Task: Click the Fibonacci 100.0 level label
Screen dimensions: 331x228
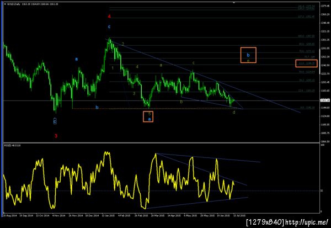Action: (306, 36)
